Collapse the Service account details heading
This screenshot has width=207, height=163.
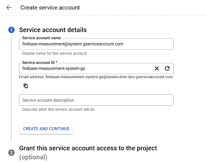pos(53,30)
